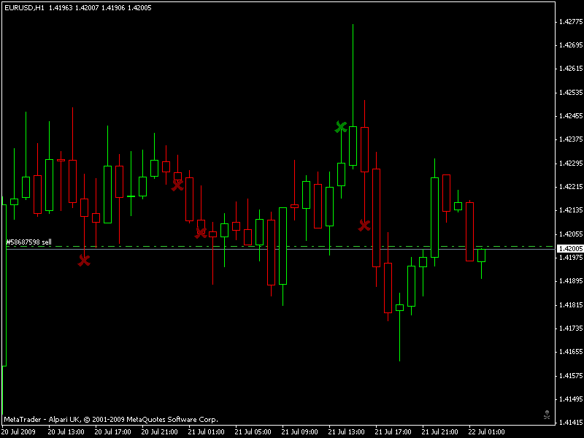Click the 21 Jul 17:00 time label

[x=393, y=432]
